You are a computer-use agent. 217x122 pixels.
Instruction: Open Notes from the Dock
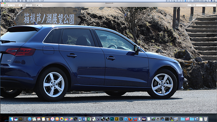43,119
